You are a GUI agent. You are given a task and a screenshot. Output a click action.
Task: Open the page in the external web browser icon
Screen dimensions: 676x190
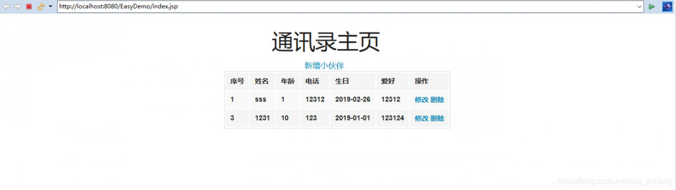point(667,6)
